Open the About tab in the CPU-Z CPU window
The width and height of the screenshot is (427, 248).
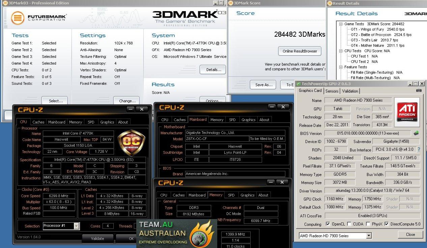pyautogui.click(x=123, y=122)
